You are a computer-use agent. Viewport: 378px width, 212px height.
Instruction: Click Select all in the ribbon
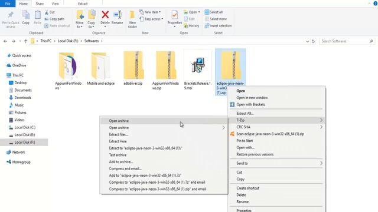point(214,12)
